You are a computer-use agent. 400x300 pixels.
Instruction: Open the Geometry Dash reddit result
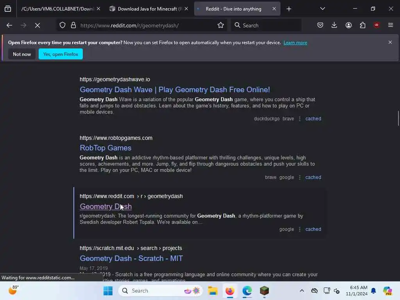(x=105, y=206)
